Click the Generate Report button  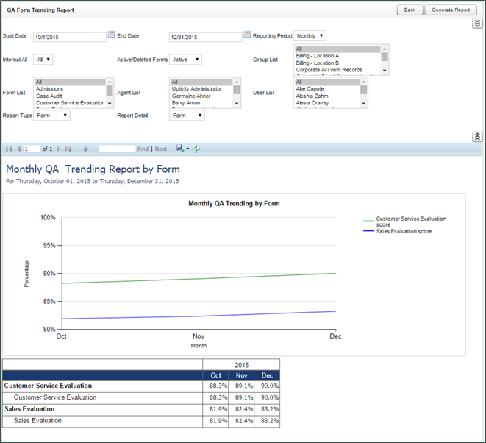[451, 10]
